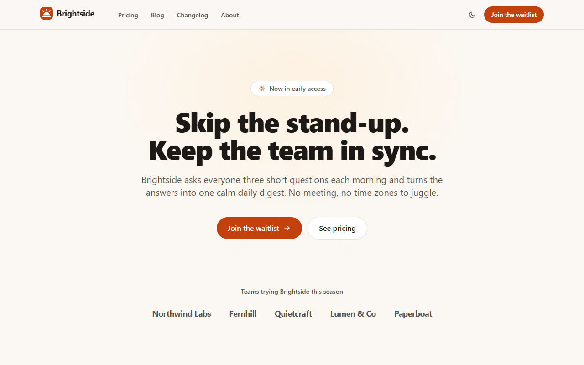Viewport: 584px width, 365px height.
Task: Click the Brightside sunrise logo icon
Action: tap(47, 14)
